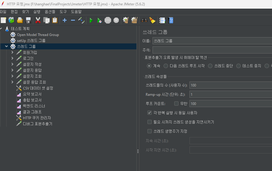Click the Toggle enable/disable icon
The height and width of the screenshot is (171, 272).
pyautogui.click(x=81, y=20)
